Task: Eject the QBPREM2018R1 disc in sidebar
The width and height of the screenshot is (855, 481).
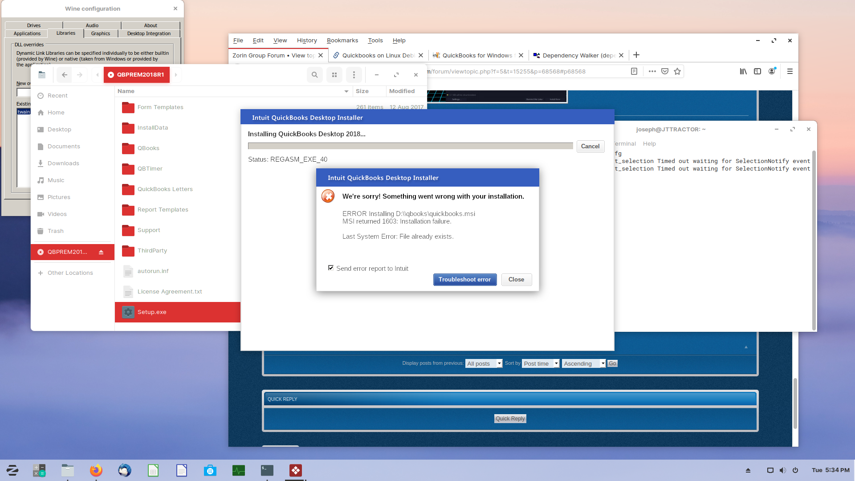Action: pyautogui.click(x=101, y=252)
